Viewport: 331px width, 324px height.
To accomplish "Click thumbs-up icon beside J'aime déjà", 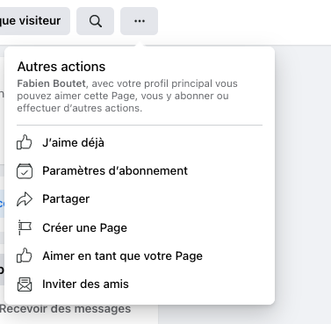I will [25, 142].
